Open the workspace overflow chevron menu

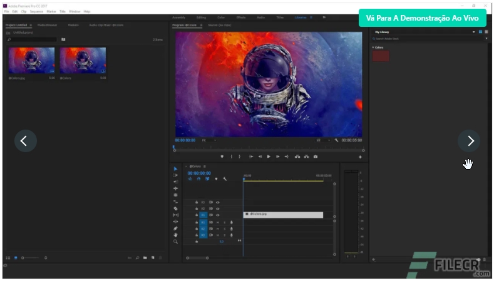click(324, 18)
